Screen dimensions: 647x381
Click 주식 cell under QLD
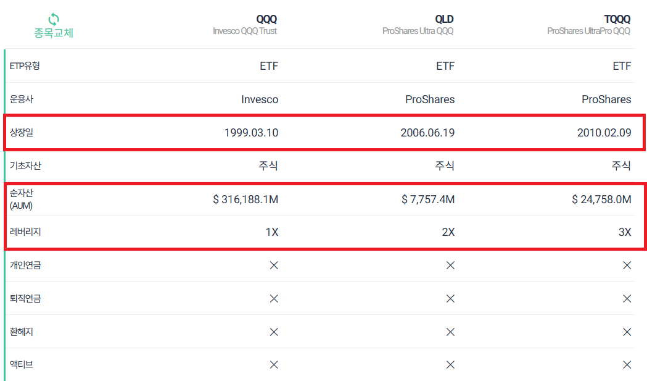pos(445,165)
